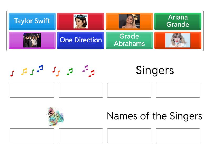Click fourth empty slot in Names row
This screenshot has width=210, height=157.
coord(178,136)
